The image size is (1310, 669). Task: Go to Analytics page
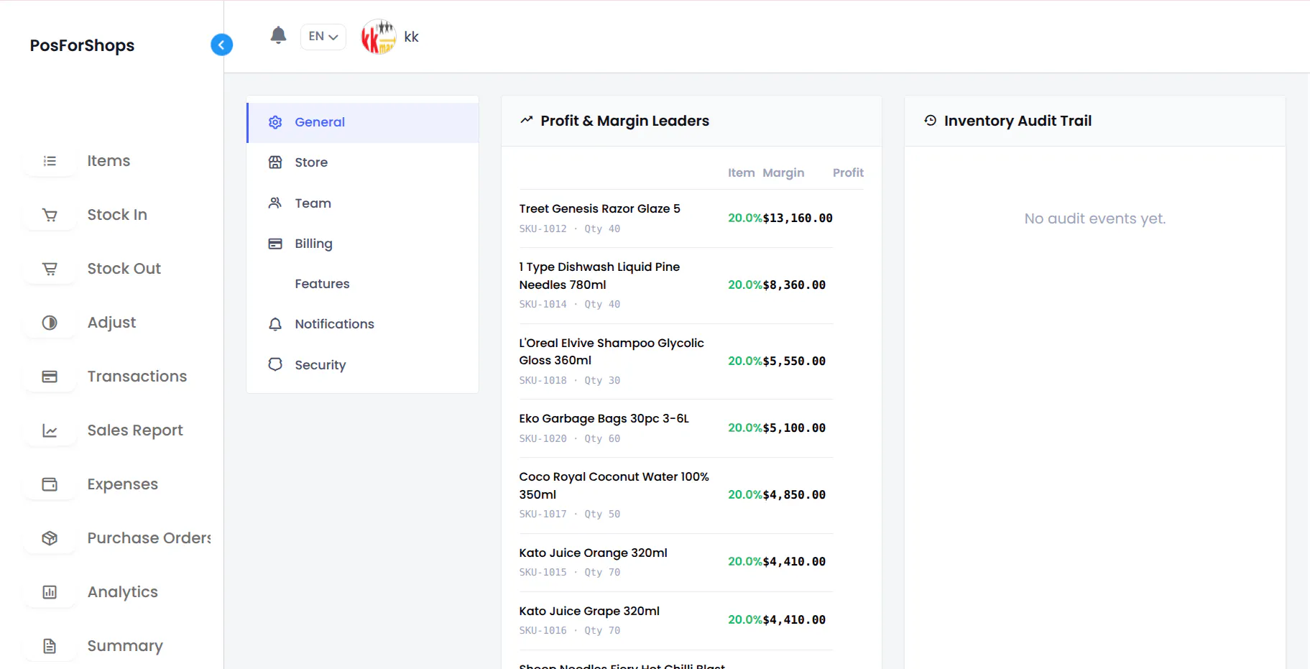122,592
